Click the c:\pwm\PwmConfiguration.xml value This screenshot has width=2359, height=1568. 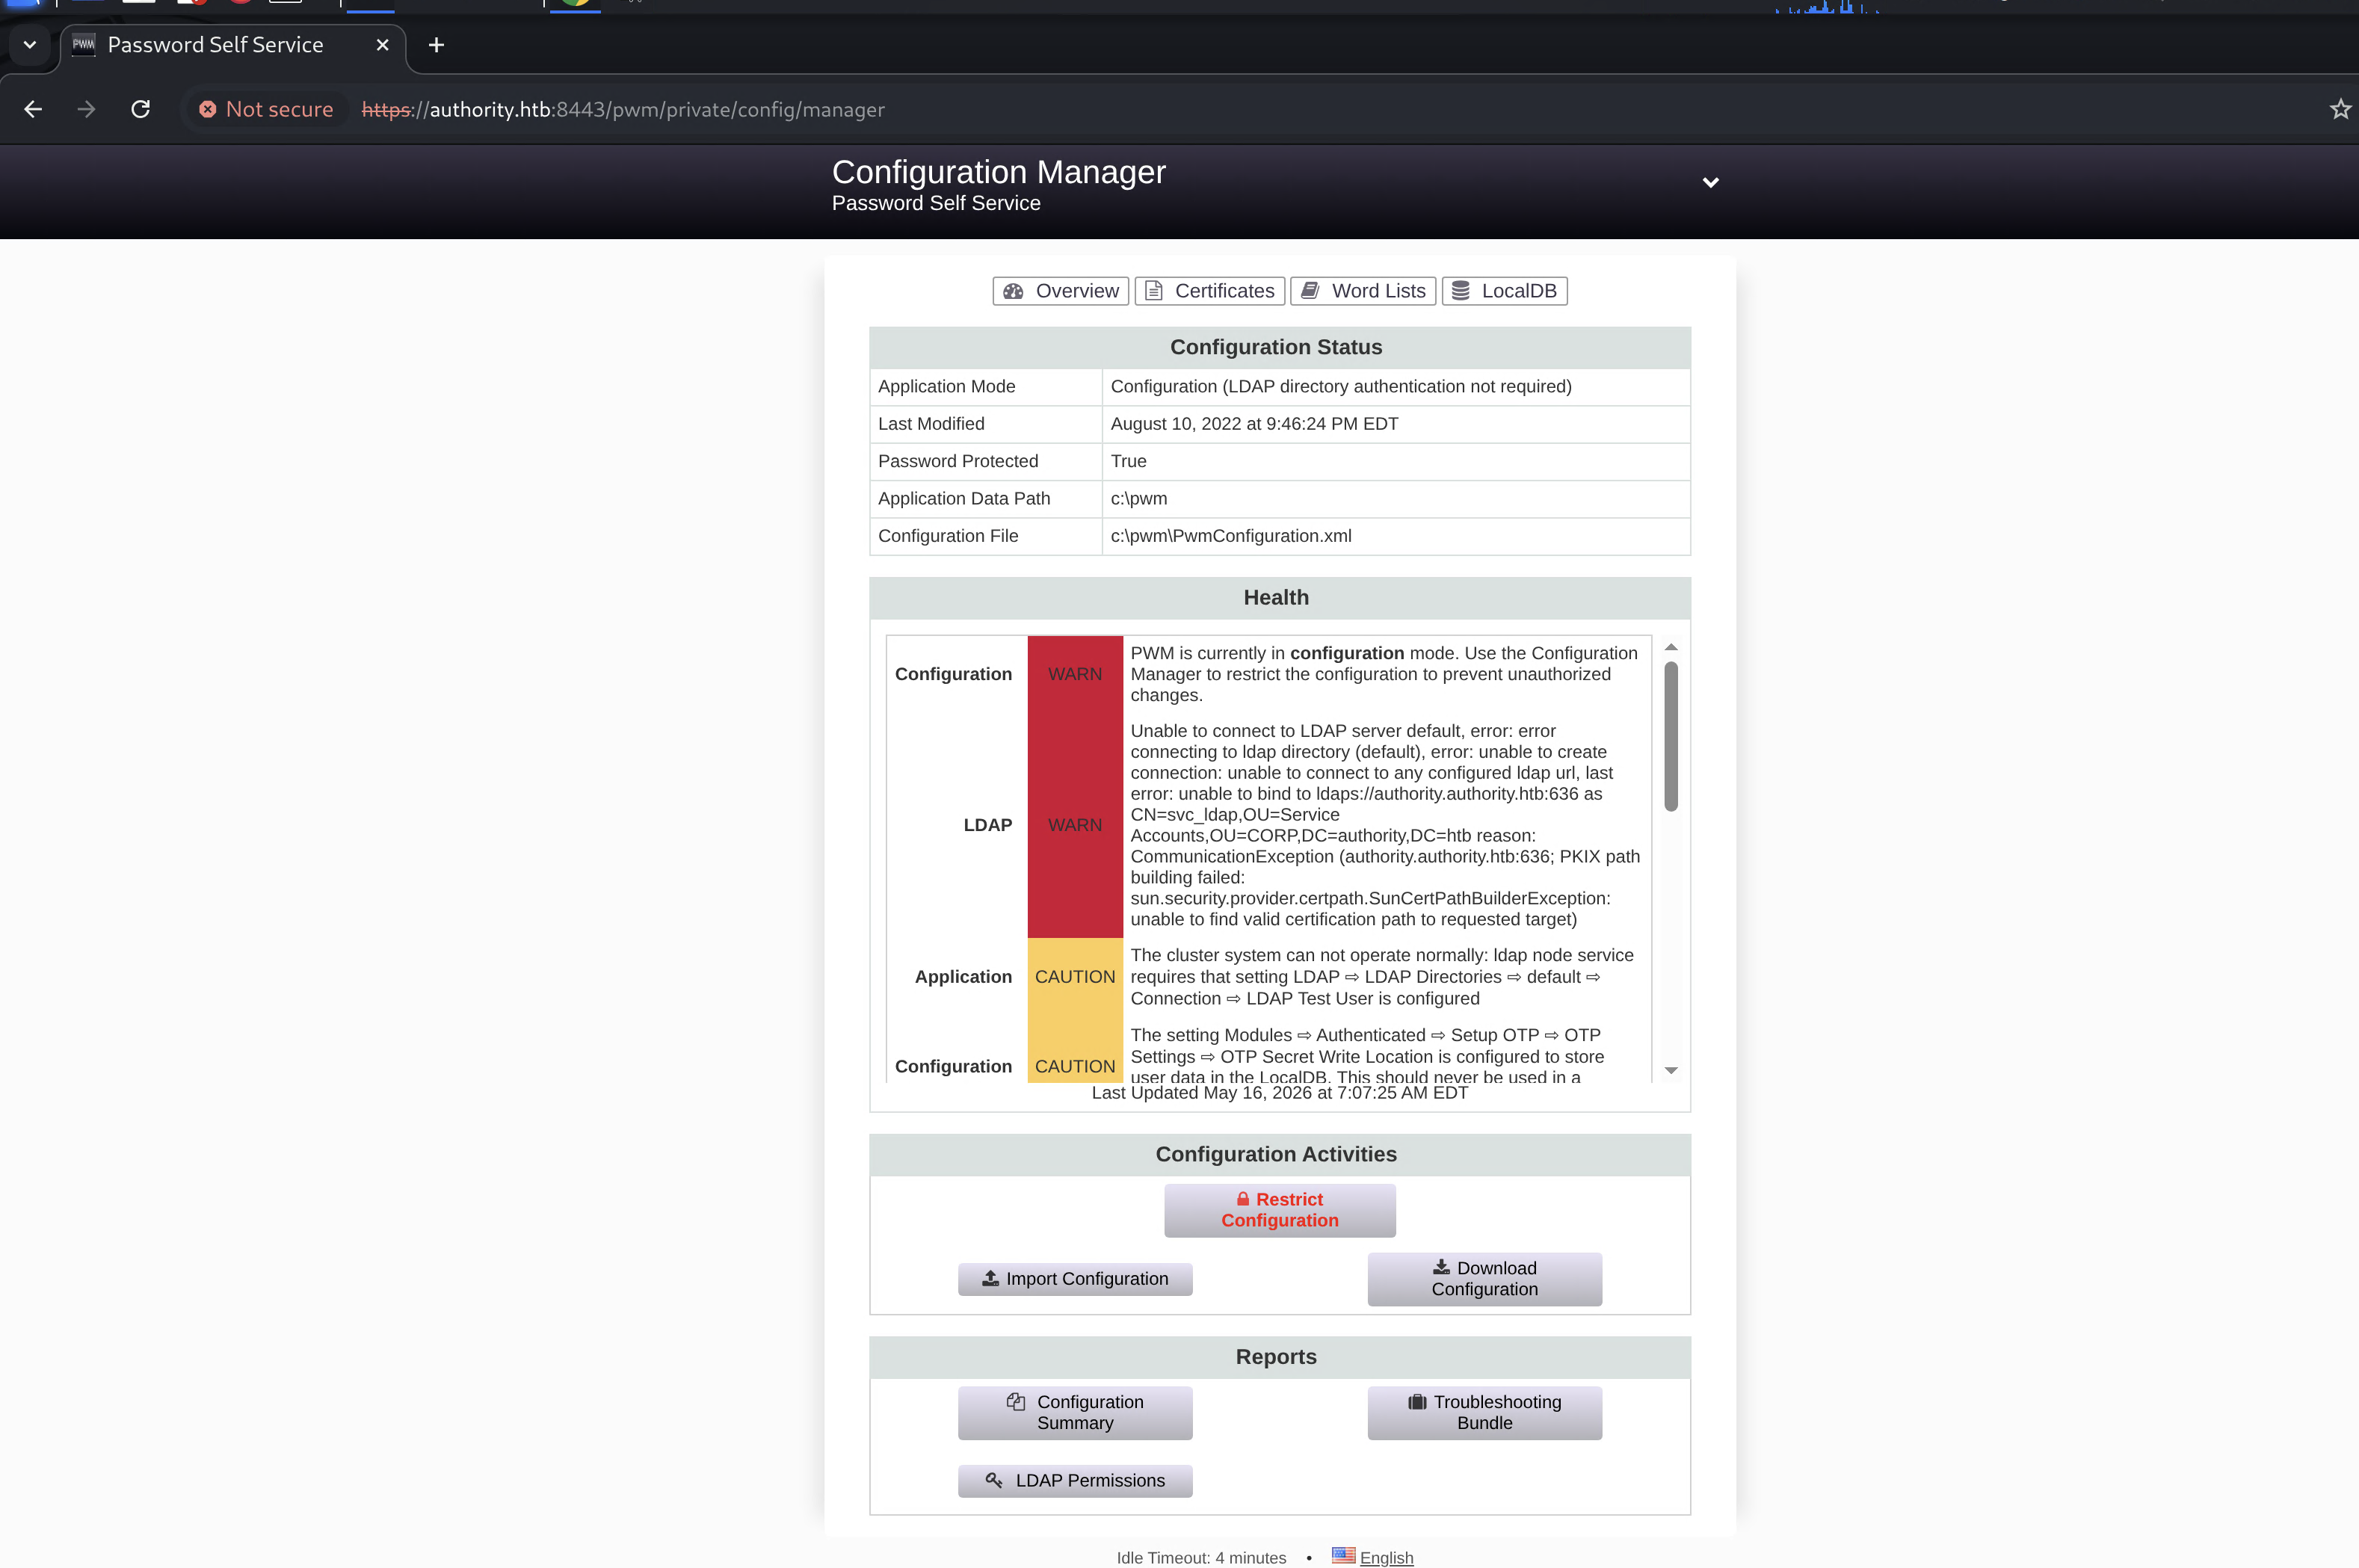(x=1231, y=536)
